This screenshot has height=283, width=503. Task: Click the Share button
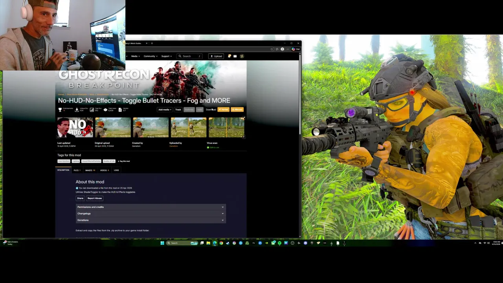[80, 198]
